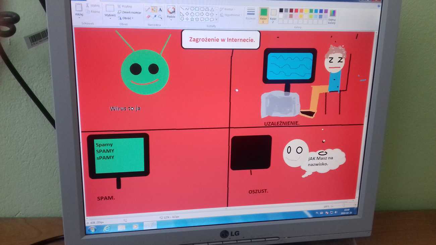Open the Wklej dropdown arrow
The height and width of the screenshot is (245, 436).
[79, 18]
